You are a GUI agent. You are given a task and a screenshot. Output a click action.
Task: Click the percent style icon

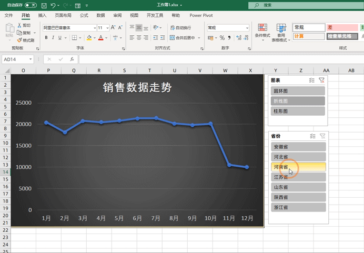(x=222, y=37)
